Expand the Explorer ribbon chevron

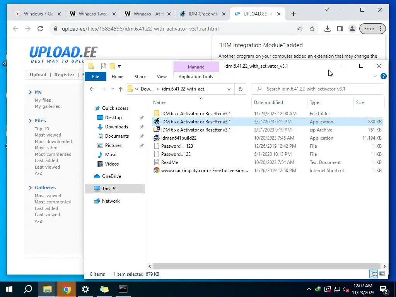(x=375, y=76)
